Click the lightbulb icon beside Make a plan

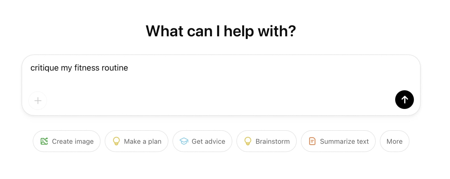(x=116, y=141)
